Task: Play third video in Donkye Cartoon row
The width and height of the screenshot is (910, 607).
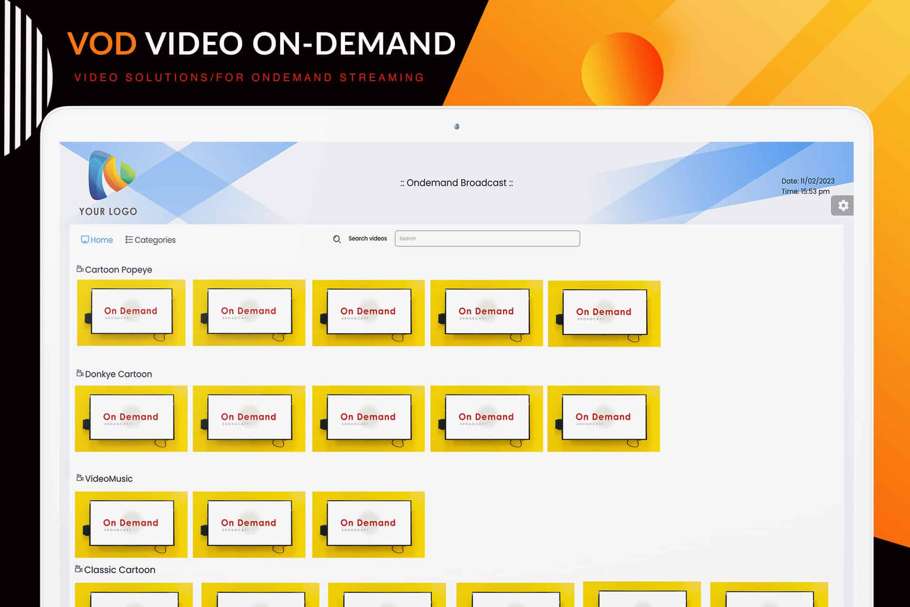Action: pos(368,418)
